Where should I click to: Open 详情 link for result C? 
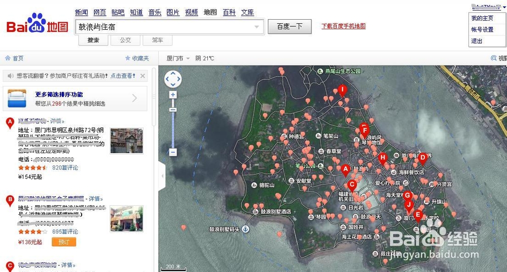[x=68, y=265]
